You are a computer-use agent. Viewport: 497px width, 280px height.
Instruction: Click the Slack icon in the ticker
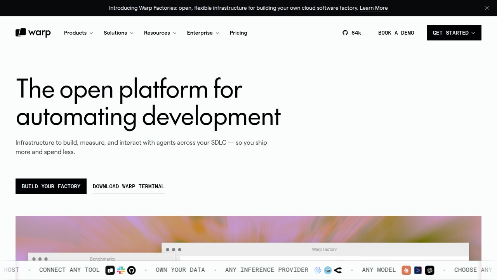click(121, 270)
